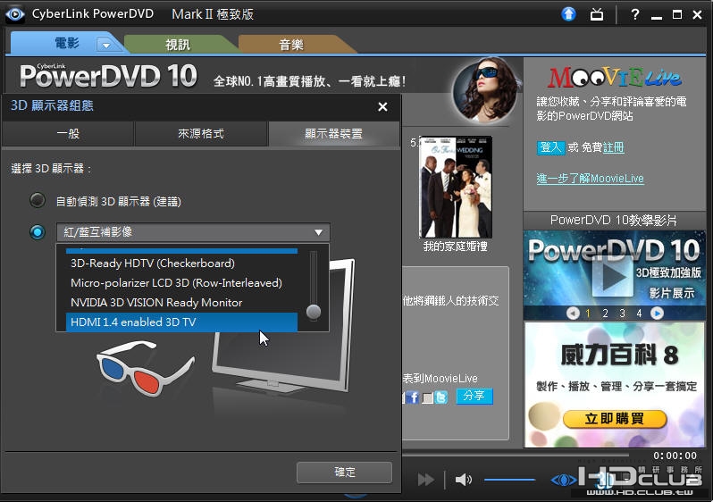
Task: Click the Twitter share icon
Action: point(440,397)
